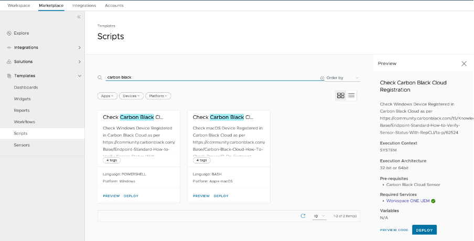Click the Integrations sidebar icon
Viewport: 474px width, 241px height.
pos(9,48)
